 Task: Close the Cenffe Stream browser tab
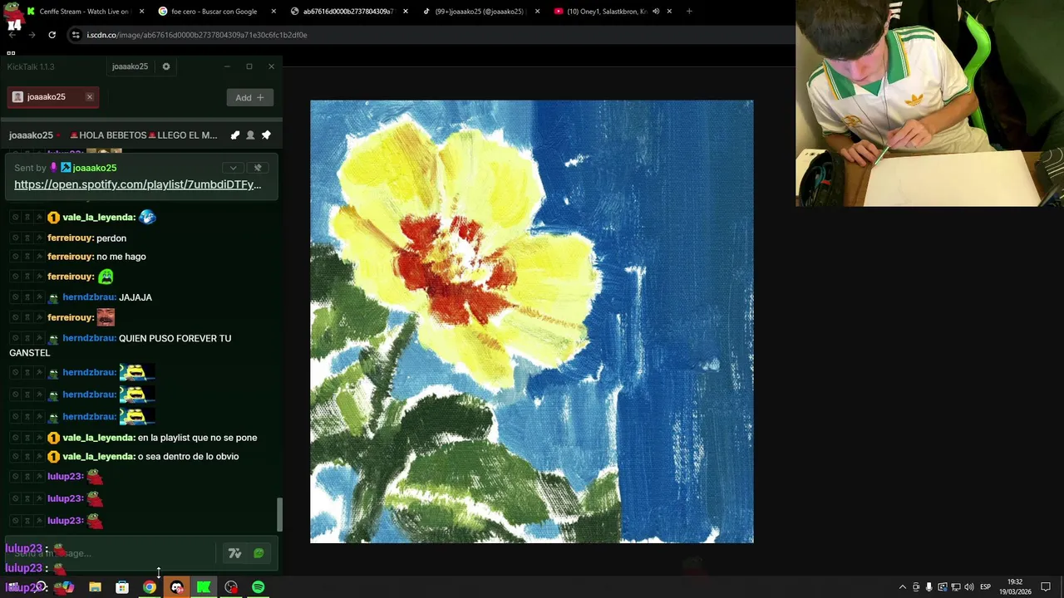[141, 12]
